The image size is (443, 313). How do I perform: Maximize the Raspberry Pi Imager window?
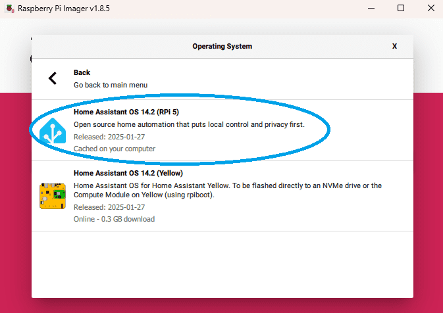[x=401, y=8]
